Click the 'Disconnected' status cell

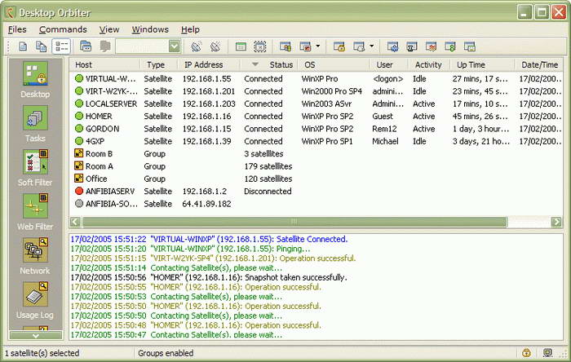pos(268,192)
